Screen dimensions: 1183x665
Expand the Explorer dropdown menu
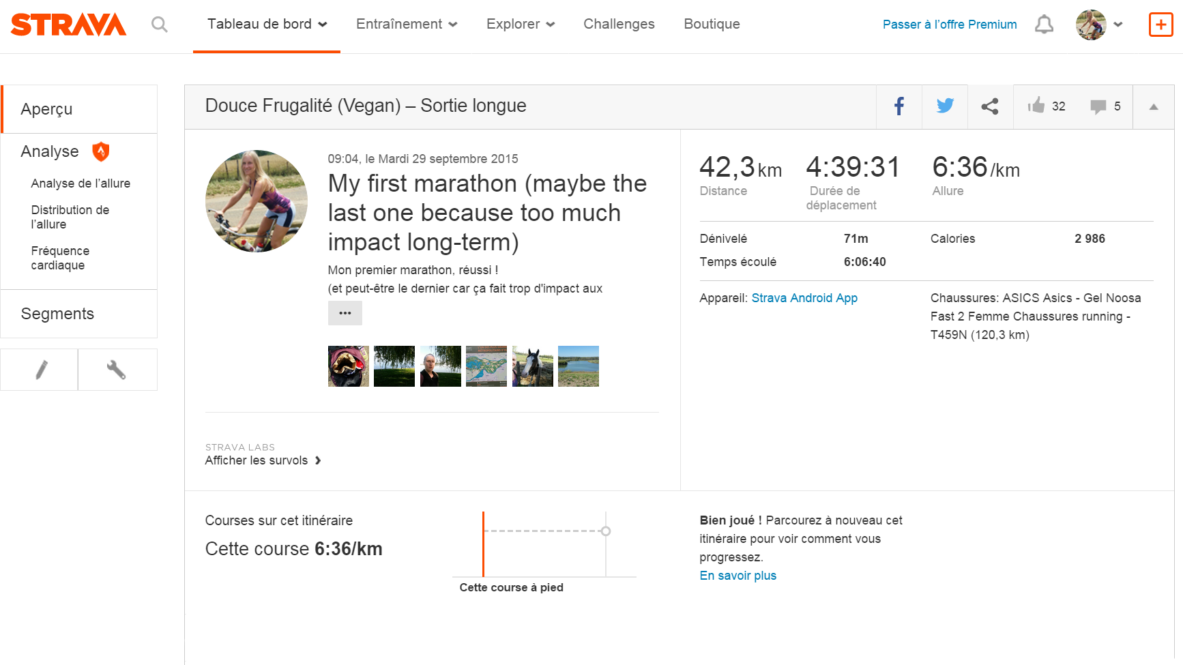click(521, 25)
